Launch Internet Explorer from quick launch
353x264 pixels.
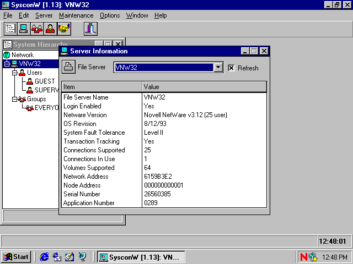click(x=44, y=257)
